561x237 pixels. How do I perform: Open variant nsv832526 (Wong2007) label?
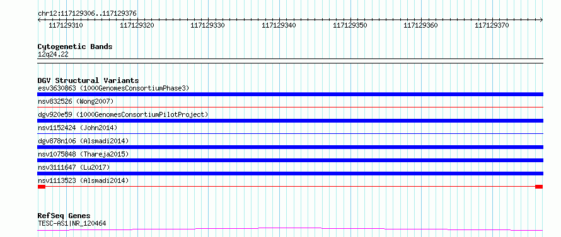point(76,101)
